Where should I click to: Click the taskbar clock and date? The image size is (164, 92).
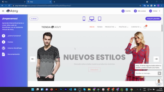[x=160, y=89]
